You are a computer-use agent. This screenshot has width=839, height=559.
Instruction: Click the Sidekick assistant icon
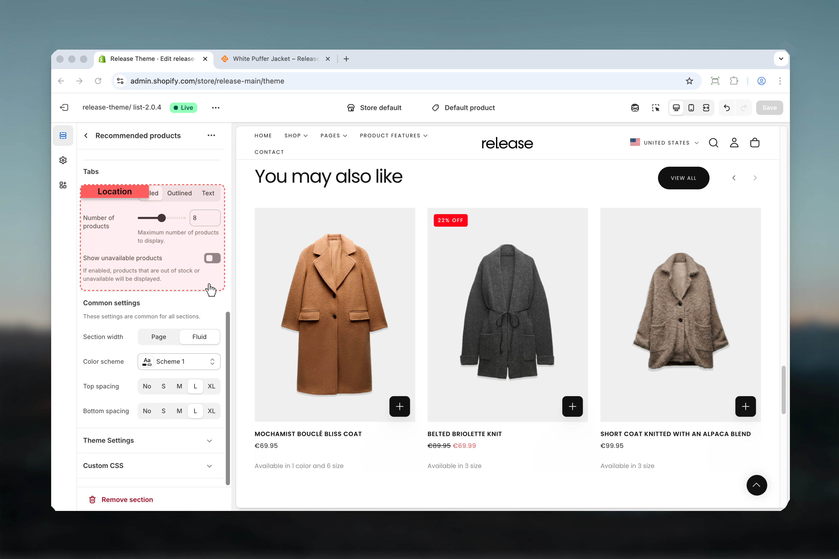pyautogui.click(x=635, y=108)
